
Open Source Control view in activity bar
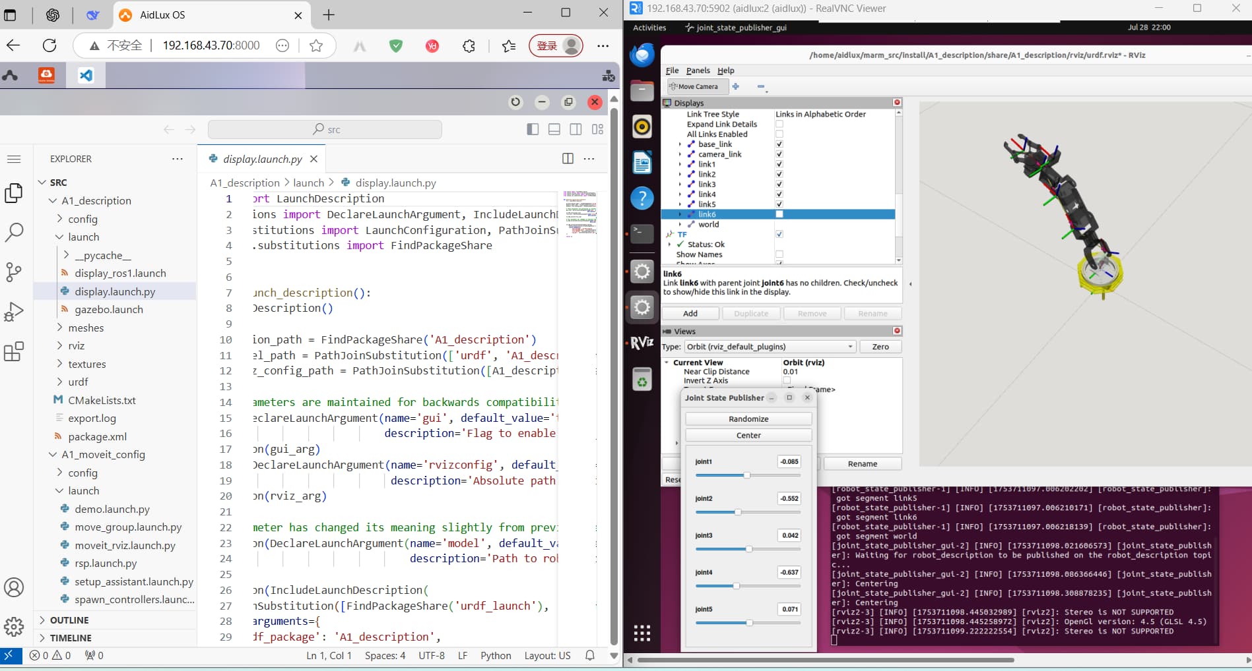14,272
